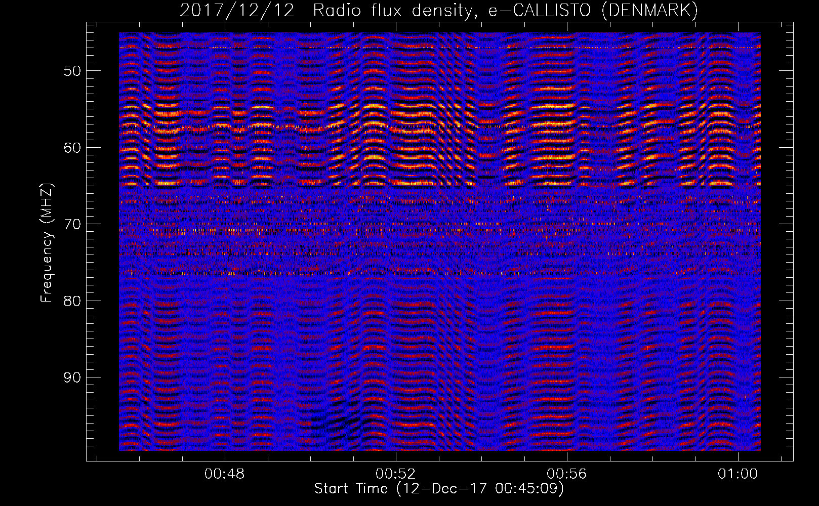The width and height of the screenshot is (819, 506).
Task: Click the date 2017/12/12 in the title
Action: [237, 10]
